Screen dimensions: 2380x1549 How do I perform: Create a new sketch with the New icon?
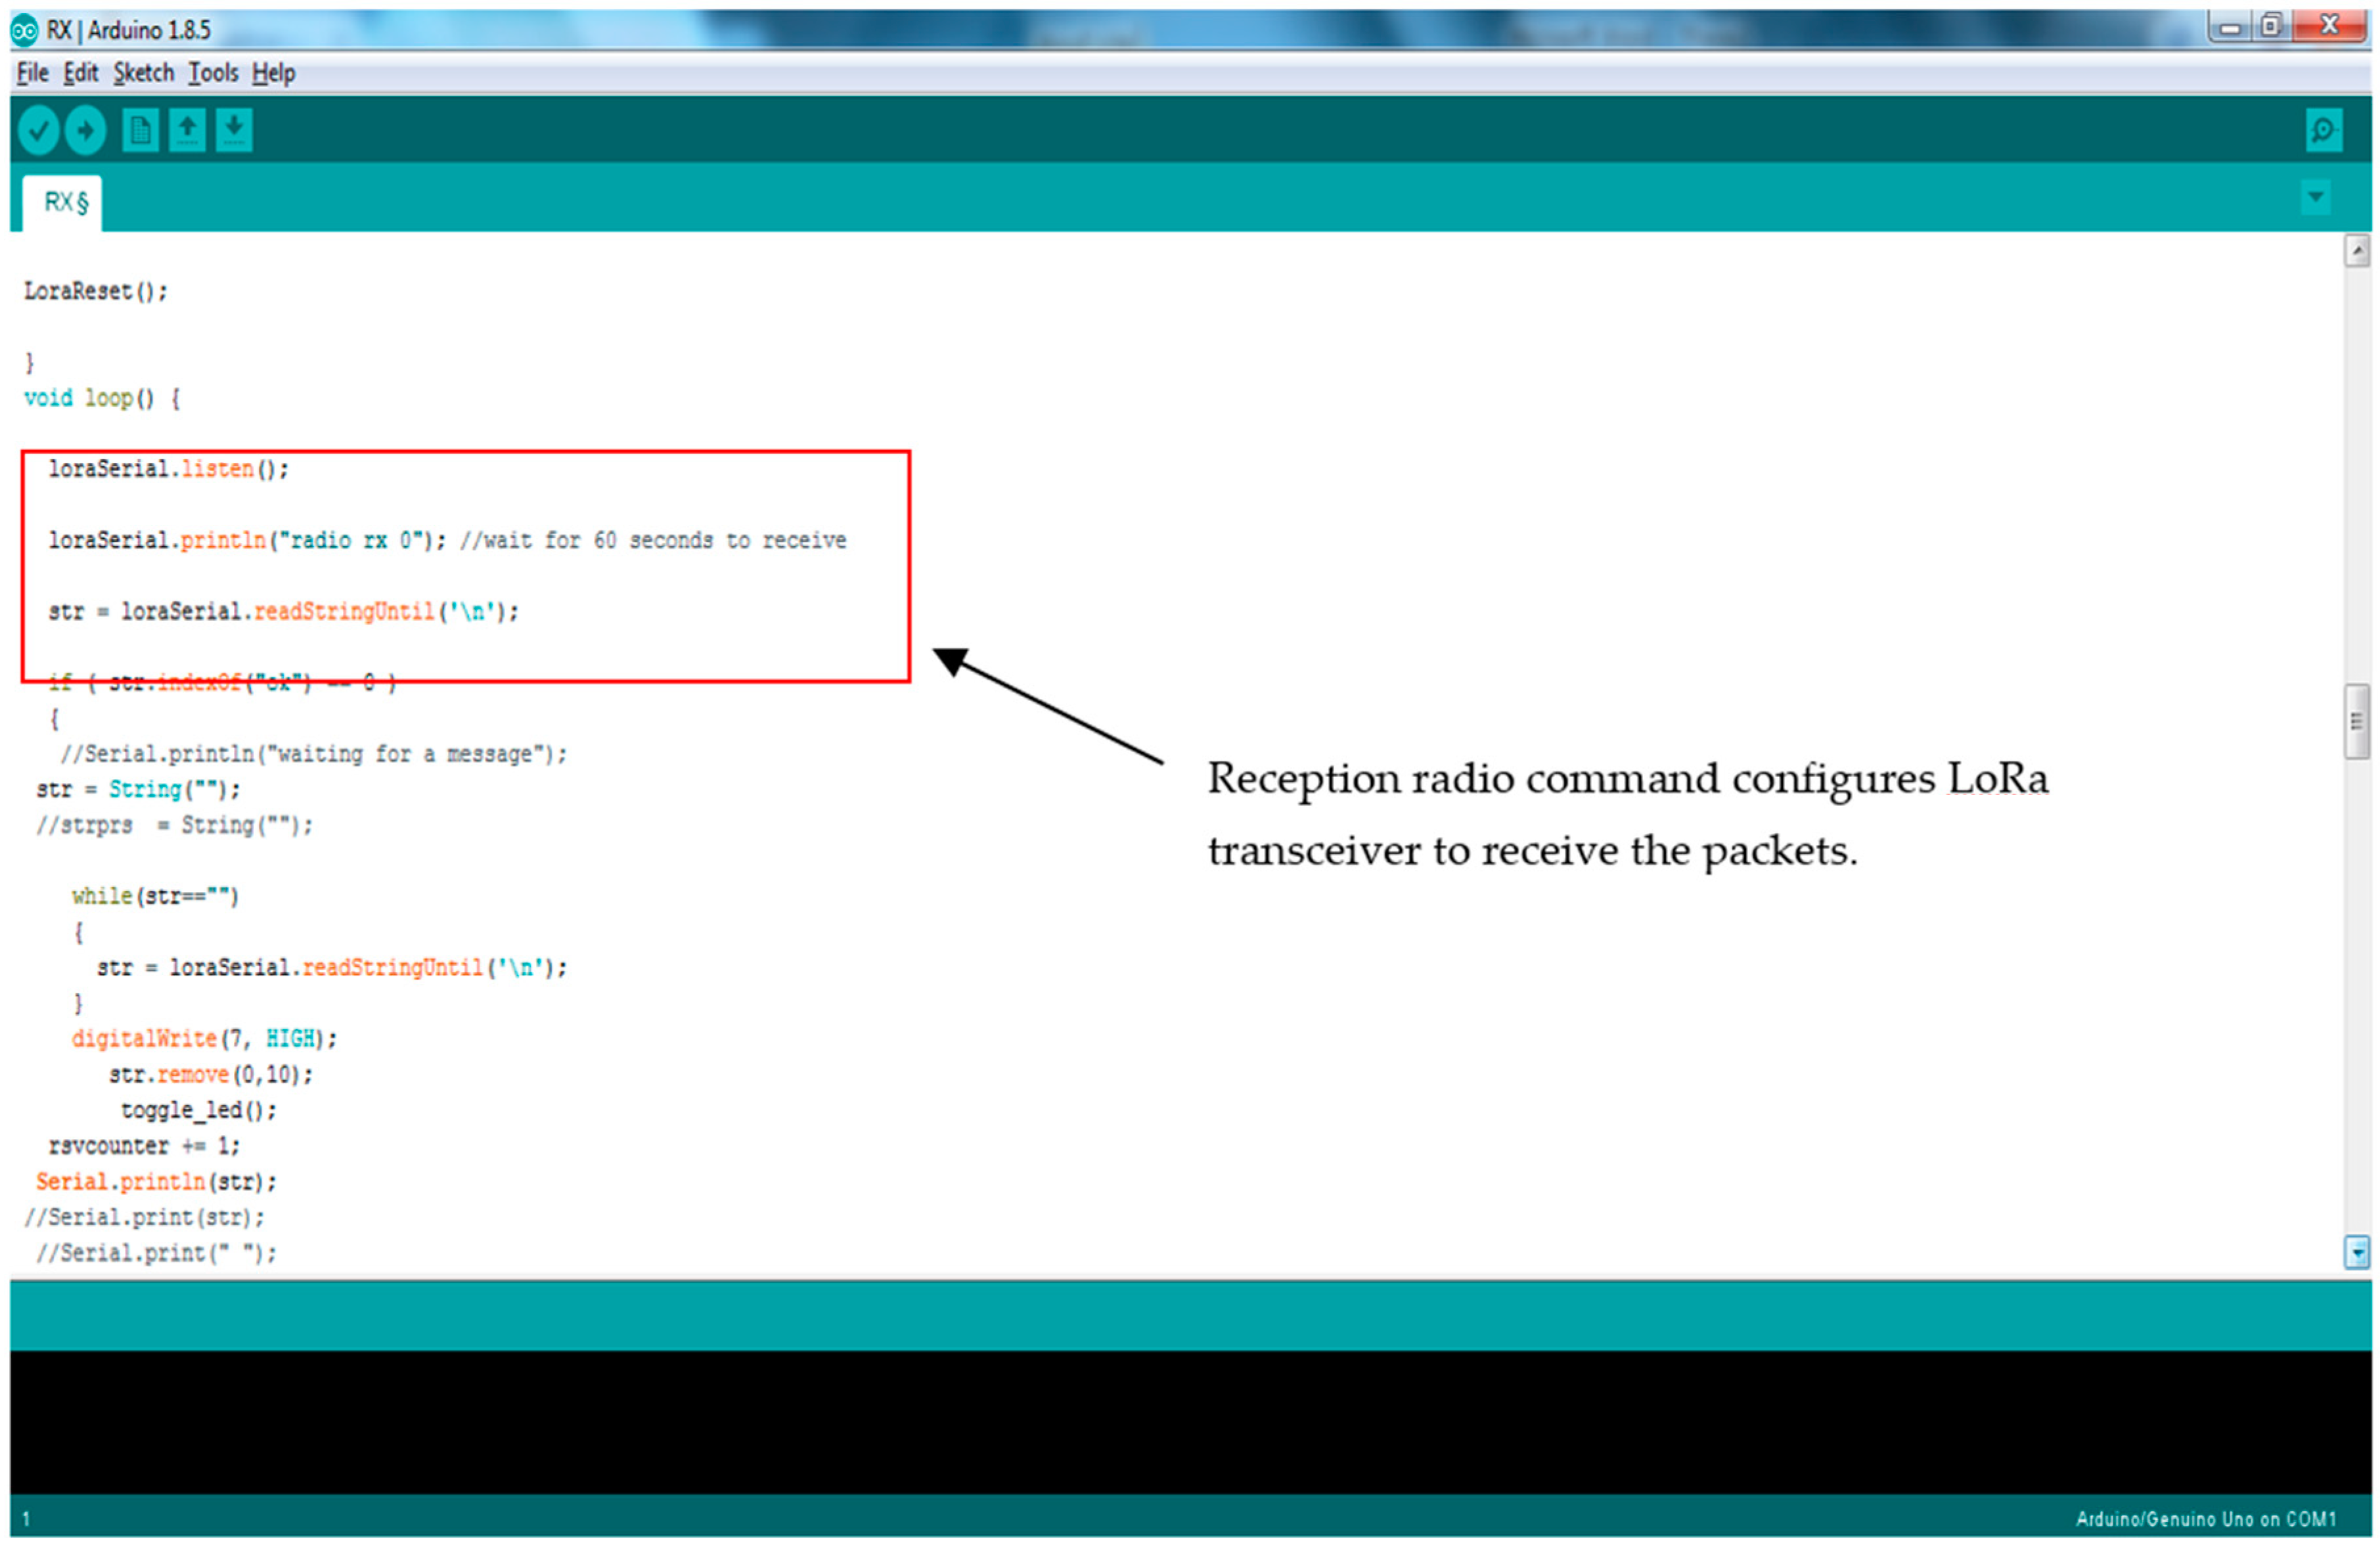click(140, 130)
